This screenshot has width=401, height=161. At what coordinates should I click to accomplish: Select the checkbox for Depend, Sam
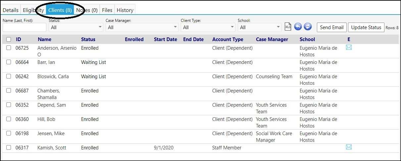point(9,105)
